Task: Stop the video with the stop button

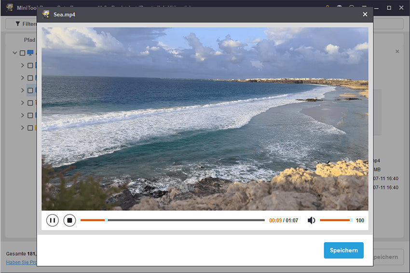Action: [x=69, y=220]
